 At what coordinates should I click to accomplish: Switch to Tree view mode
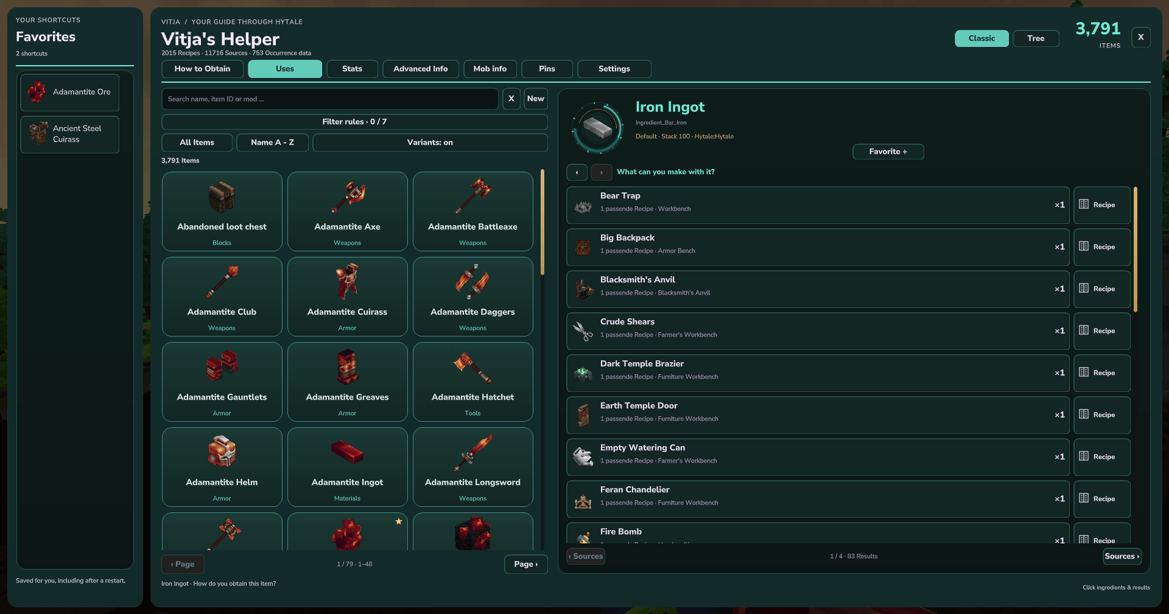[x=1036, y=38]
